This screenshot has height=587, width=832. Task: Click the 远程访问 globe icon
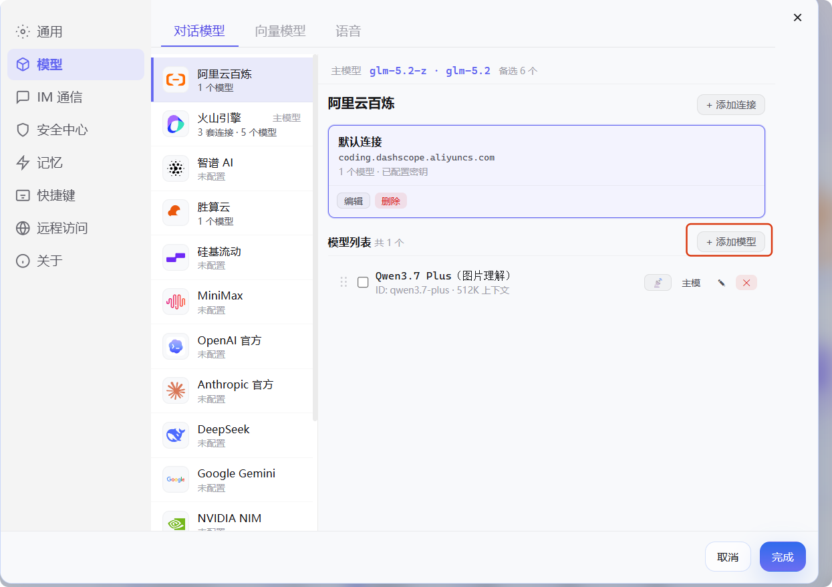pyautogui.click(x=23, y=228)
